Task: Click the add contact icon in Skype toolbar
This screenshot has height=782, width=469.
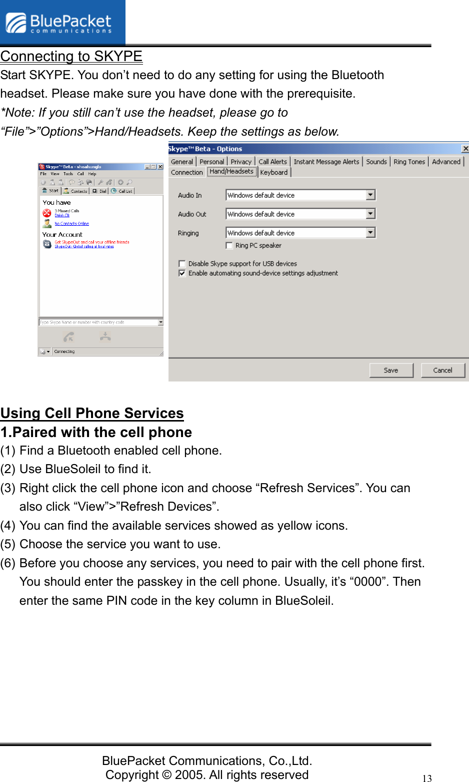Action: [52, 182]
